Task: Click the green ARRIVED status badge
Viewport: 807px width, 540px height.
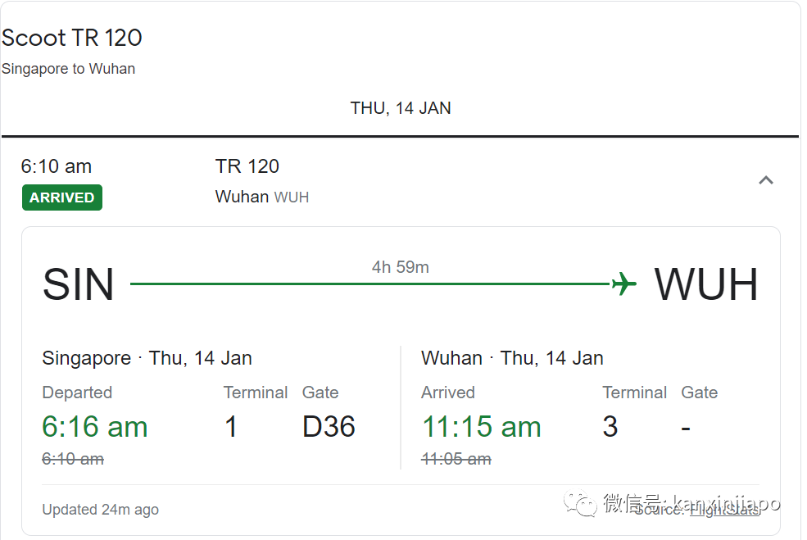Action: coord(62,197)
